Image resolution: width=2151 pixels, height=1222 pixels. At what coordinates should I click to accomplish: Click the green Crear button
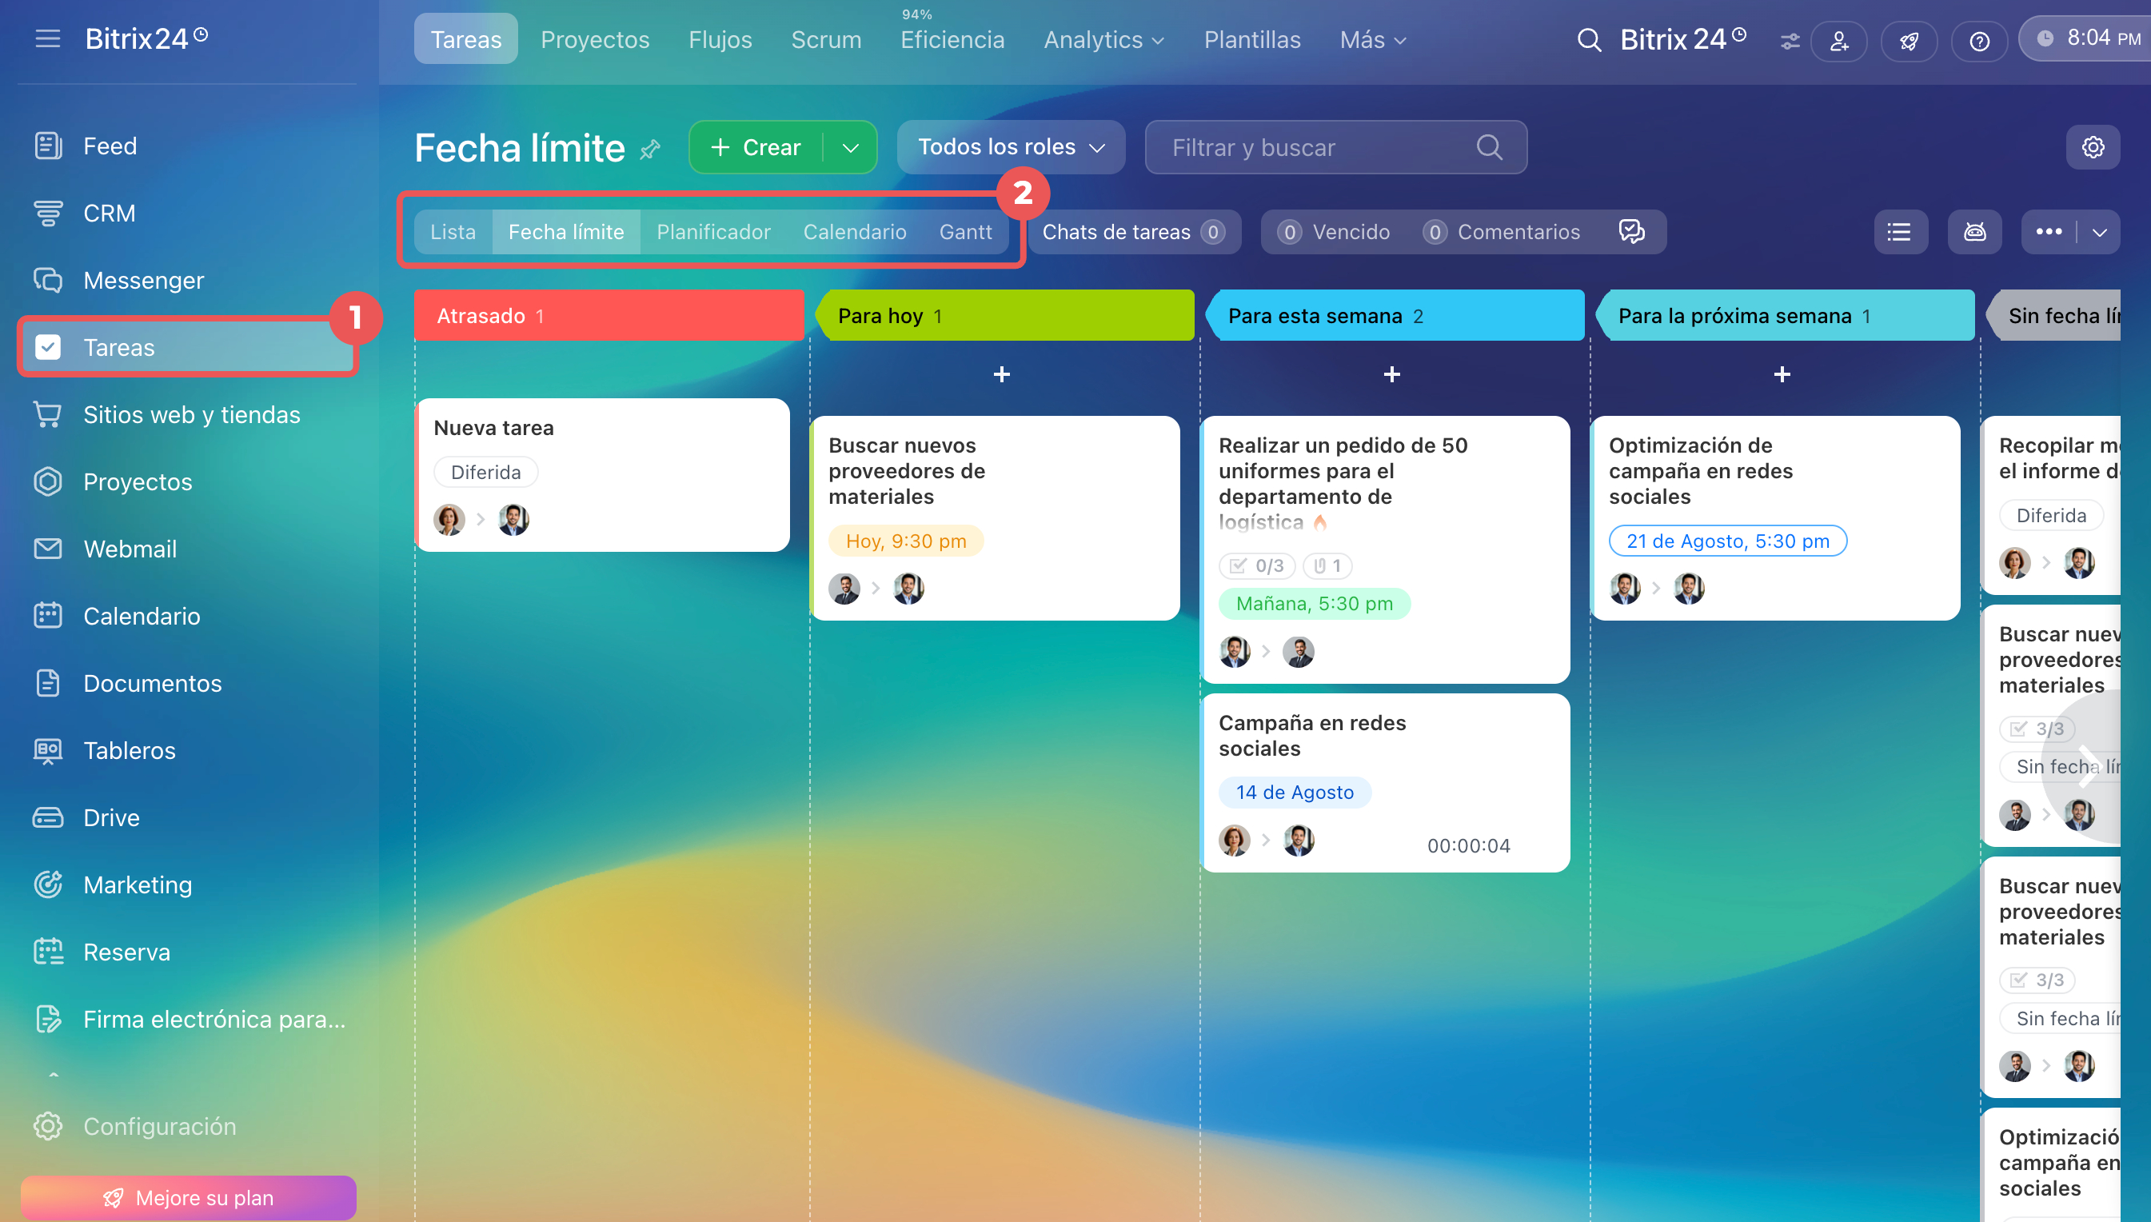756,148
